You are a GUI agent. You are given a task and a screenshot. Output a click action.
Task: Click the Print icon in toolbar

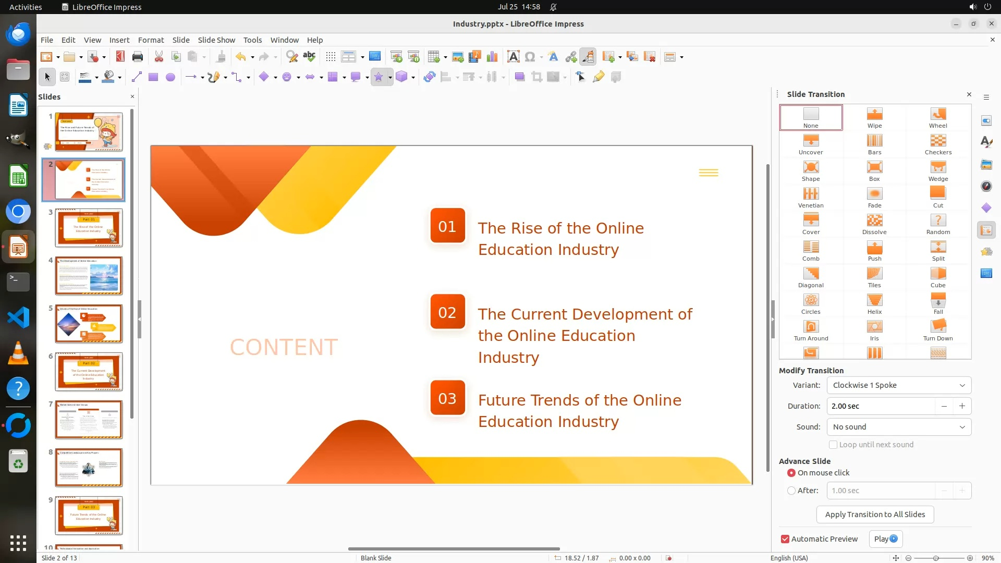pos(138,57)
